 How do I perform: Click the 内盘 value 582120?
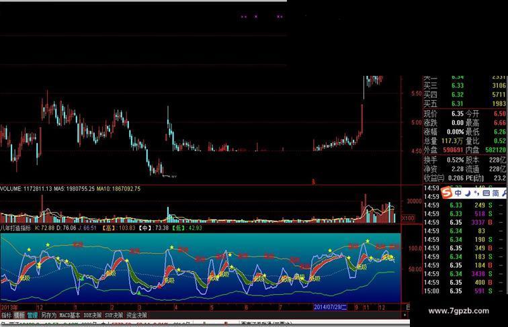pyautogui.click(x=495, y=150)
